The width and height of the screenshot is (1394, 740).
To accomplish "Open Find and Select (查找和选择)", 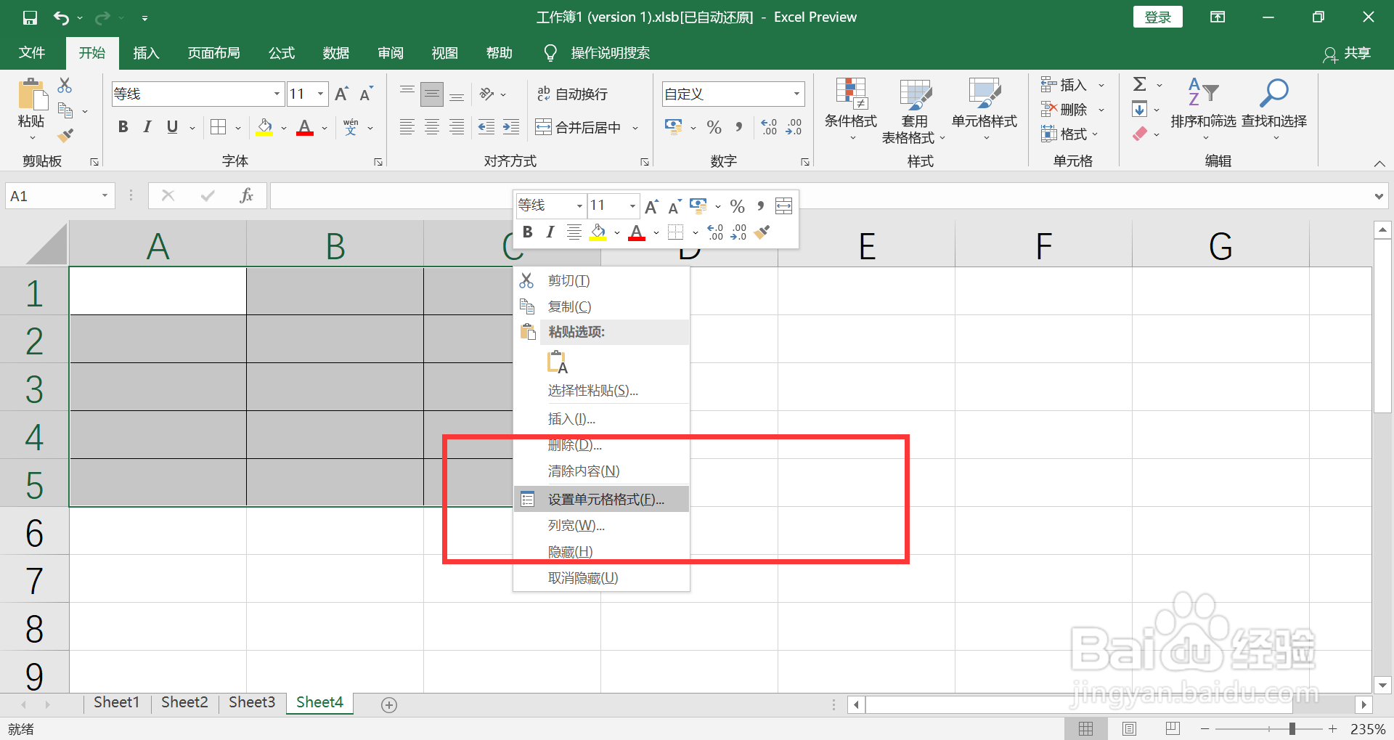I will [x=1274, y=110].
